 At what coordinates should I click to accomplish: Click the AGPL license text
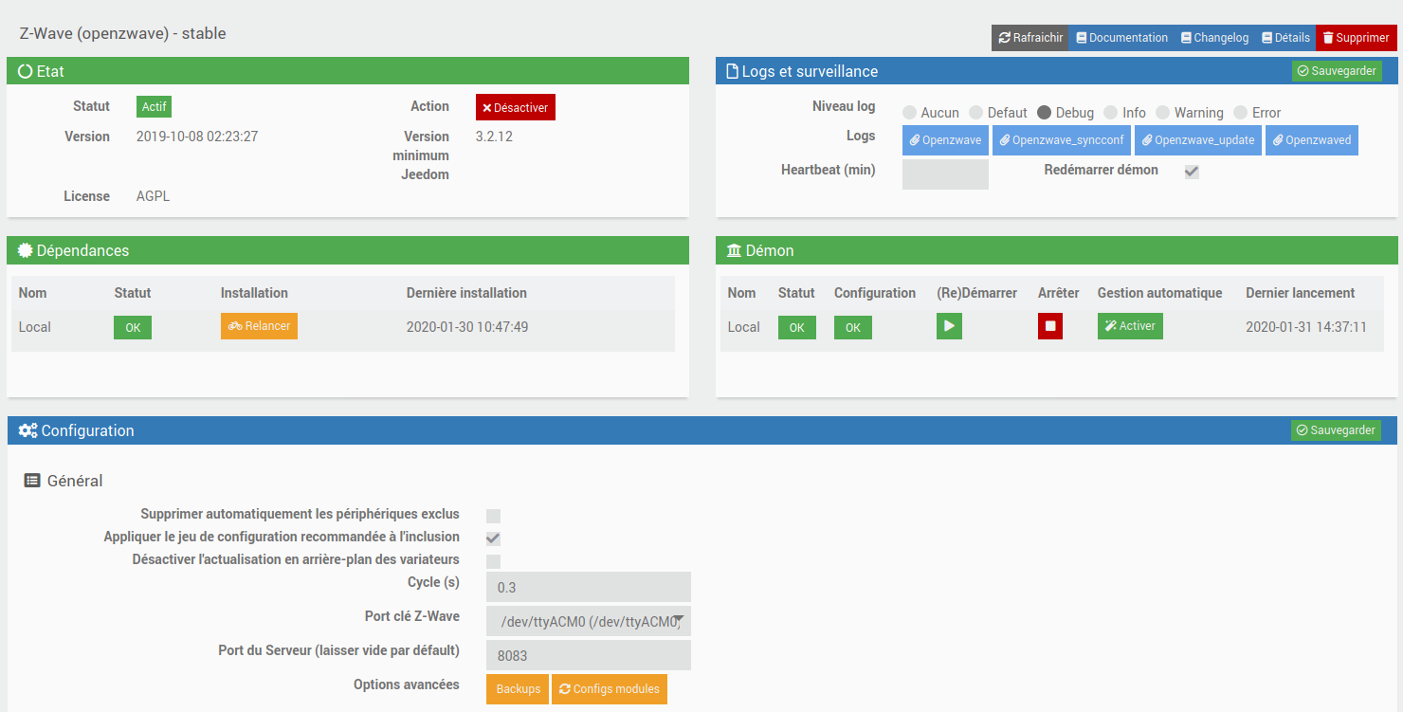153,196
